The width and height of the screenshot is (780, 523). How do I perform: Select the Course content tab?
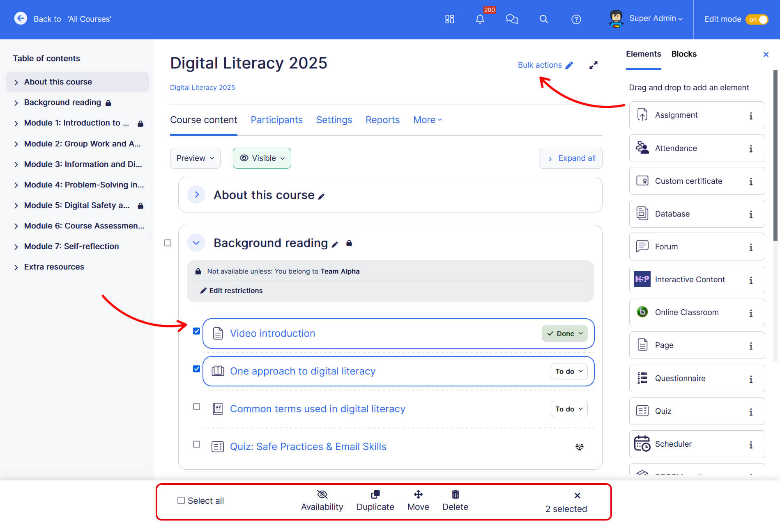pyautogui.click(x=203, y=120)
